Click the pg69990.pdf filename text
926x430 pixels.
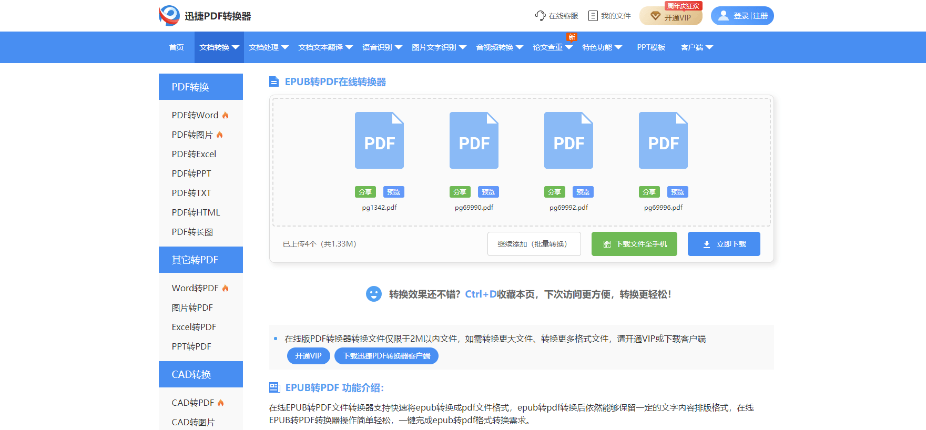point(474,208)
